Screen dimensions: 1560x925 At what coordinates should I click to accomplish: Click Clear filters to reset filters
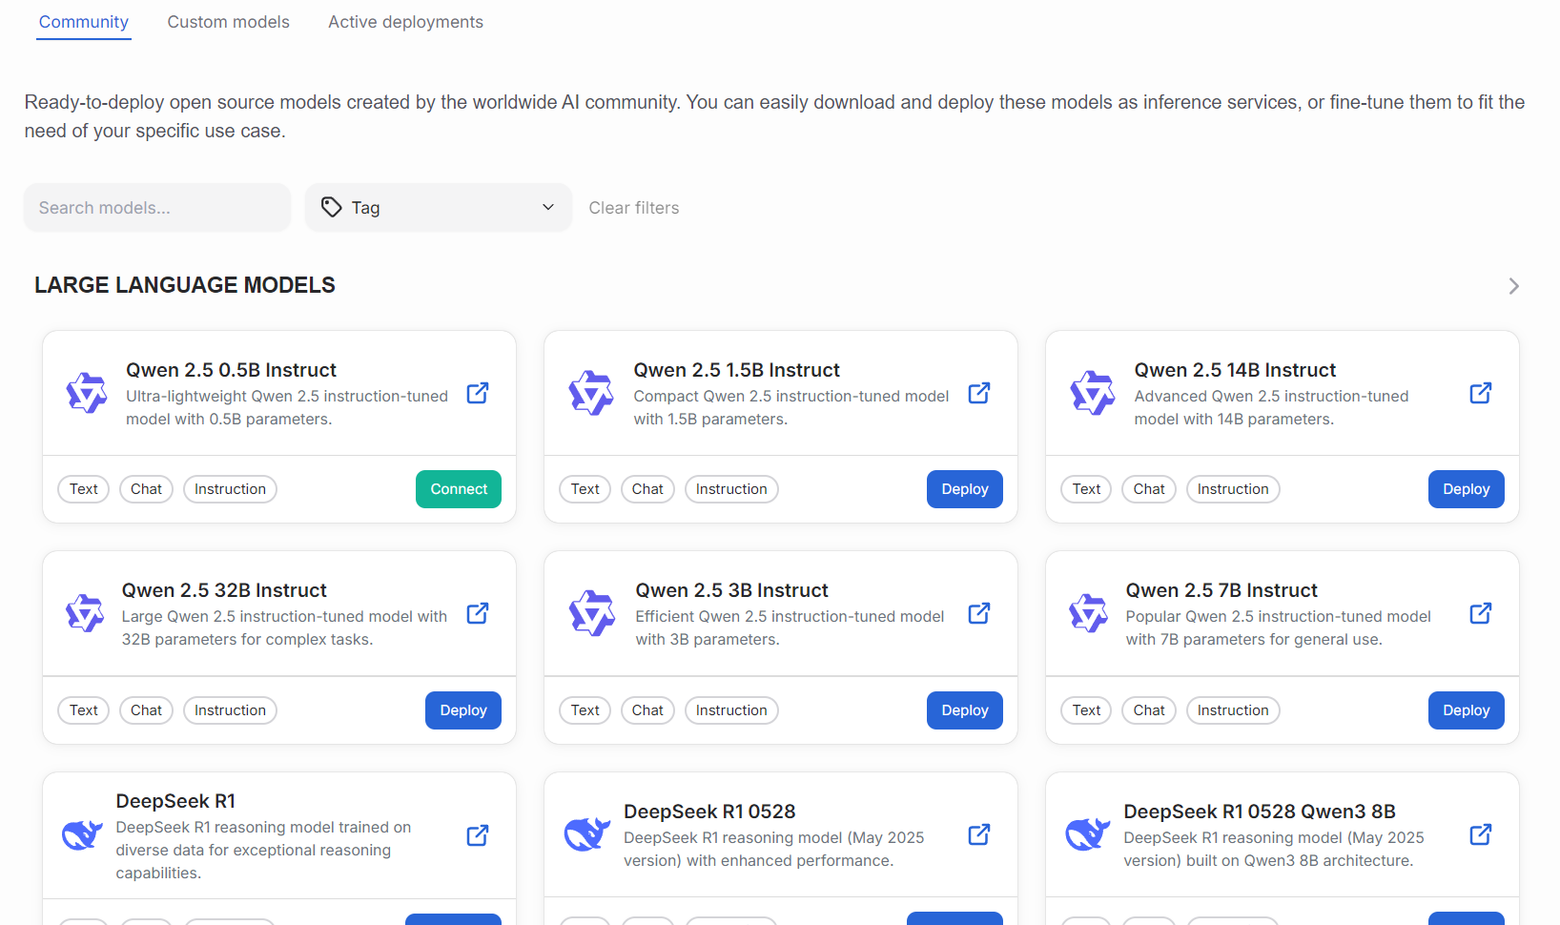point(634,207)
